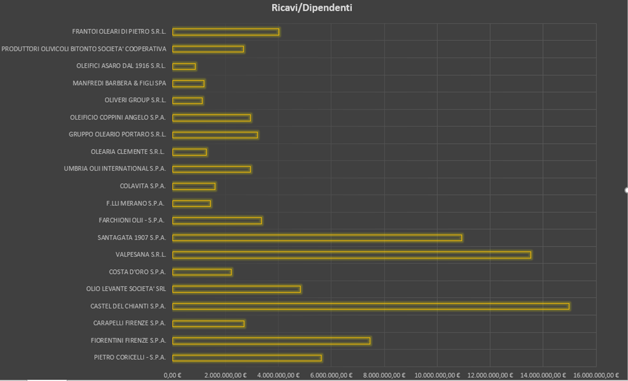628x381 pixels.
Task: Select the MANFREDI BARBERA & FIGLI SPA bar
Action: [x=188, y=83]
